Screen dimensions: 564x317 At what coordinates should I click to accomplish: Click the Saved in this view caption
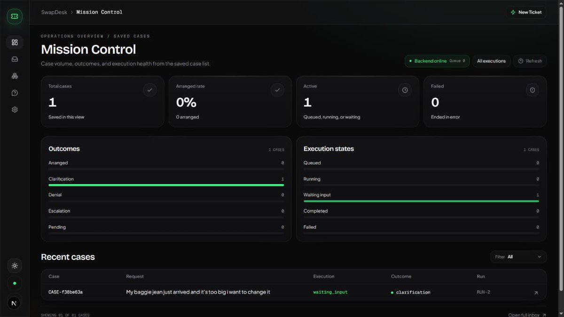(x=66, y=117)
